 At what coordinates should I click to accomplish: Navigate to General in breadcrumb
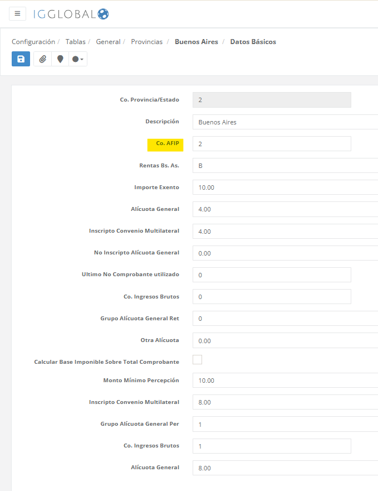(x=108, y=42)
